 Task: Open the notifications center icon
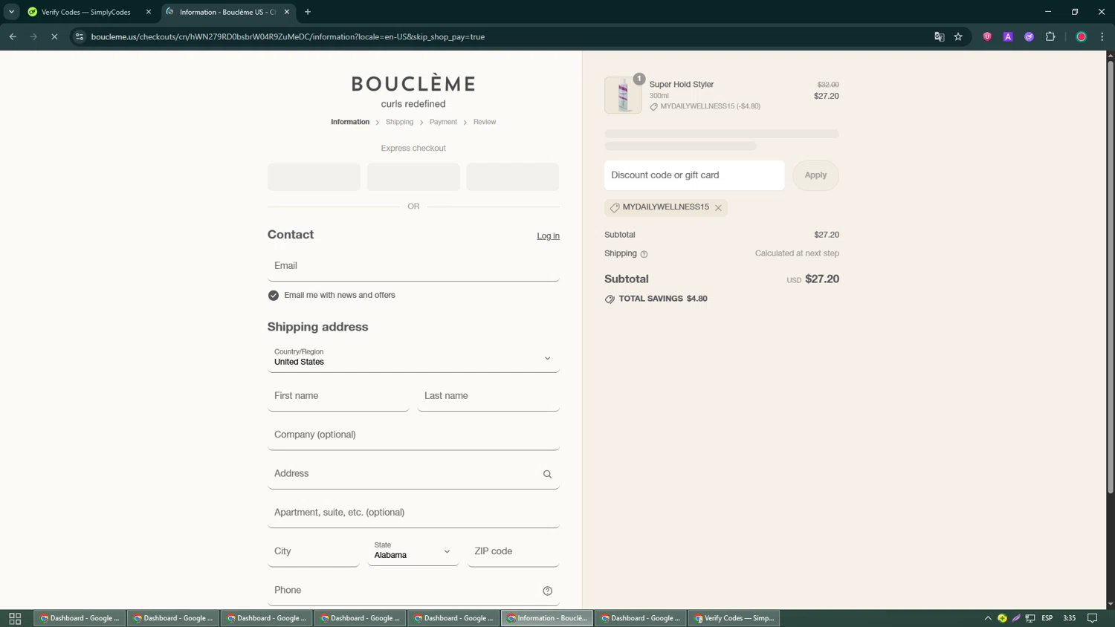1093,618
